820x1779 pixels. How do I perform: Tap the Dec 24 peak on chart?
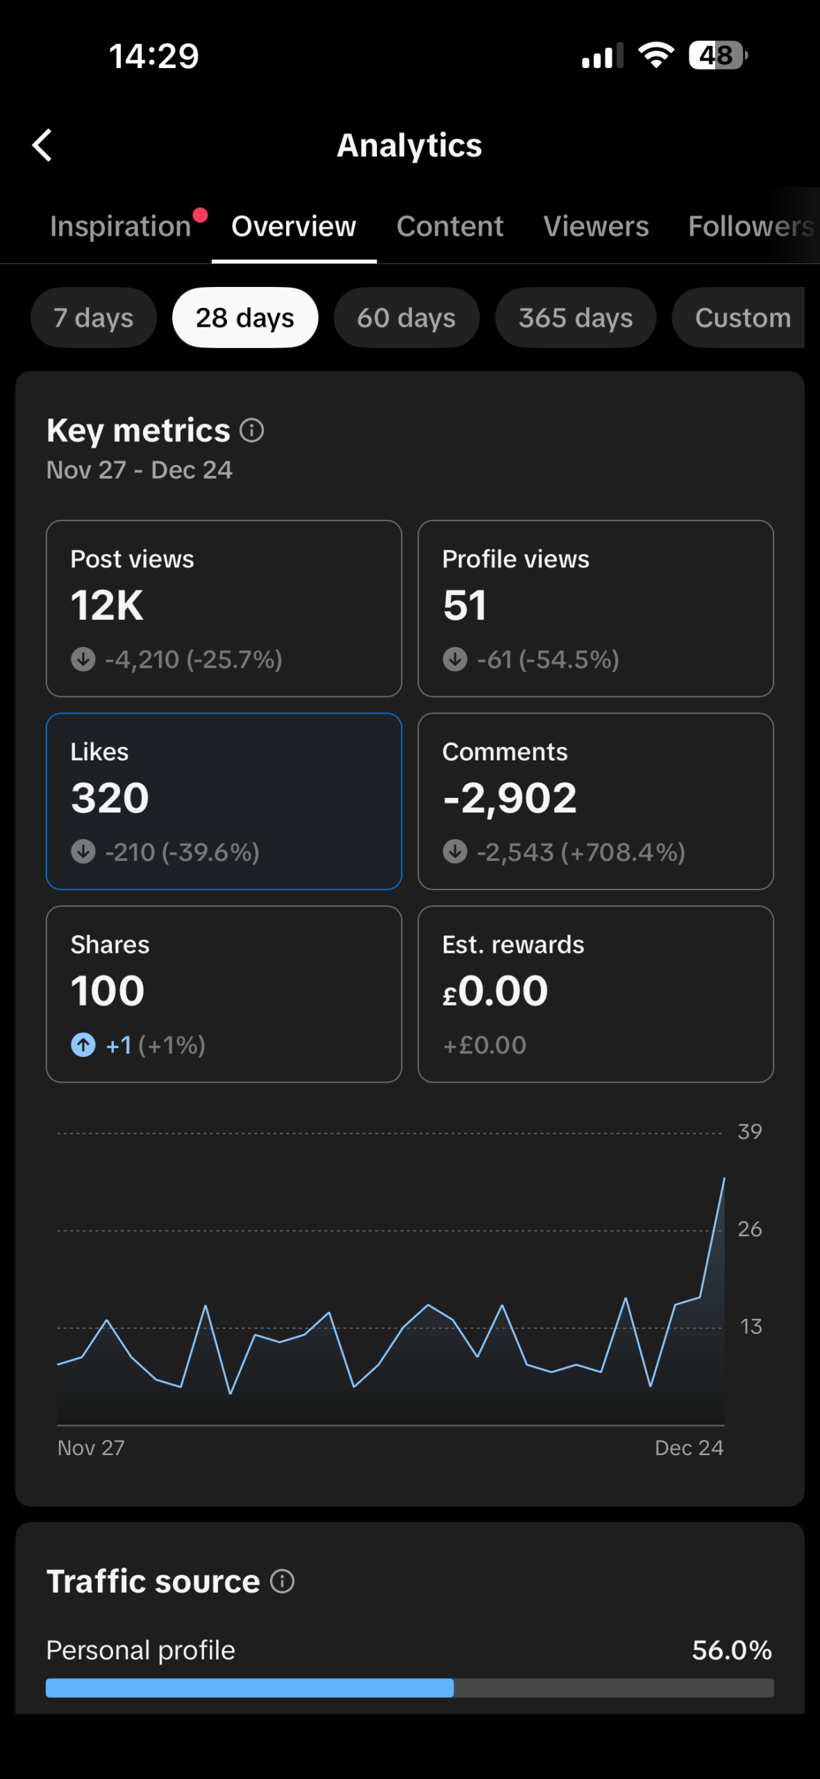(723, 1179)
